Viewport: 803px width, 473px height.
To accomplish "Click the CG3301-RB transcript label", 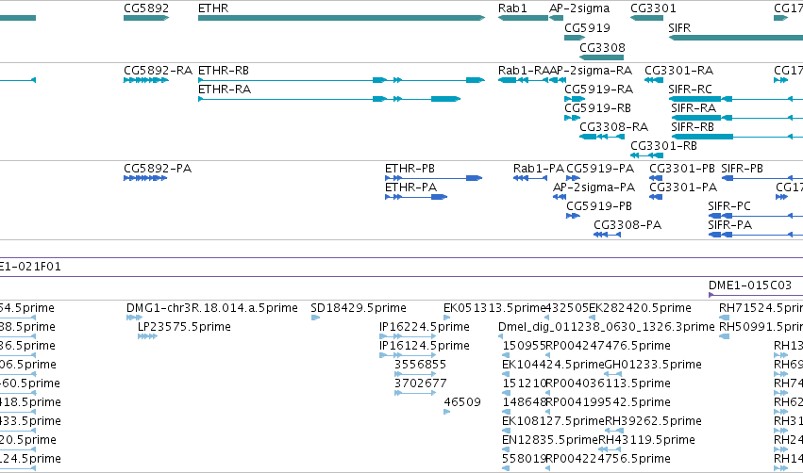I will click(x=663, y=146).
